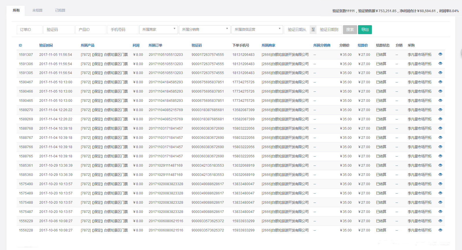The width and height of the screenshot is (462, 250).
Task: Click the ¥35.00 price in row 1556228
Action: (346, 230)
